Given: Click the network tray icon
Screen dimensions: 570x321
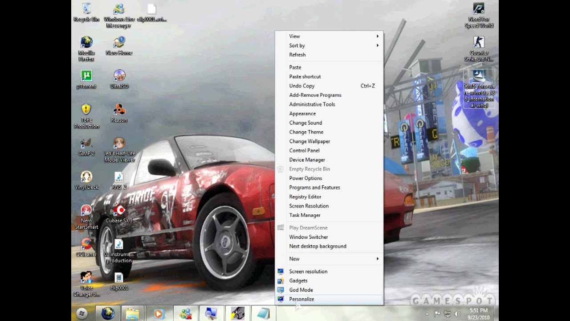Looking at the screenshot, I should (x=447, y=314).
